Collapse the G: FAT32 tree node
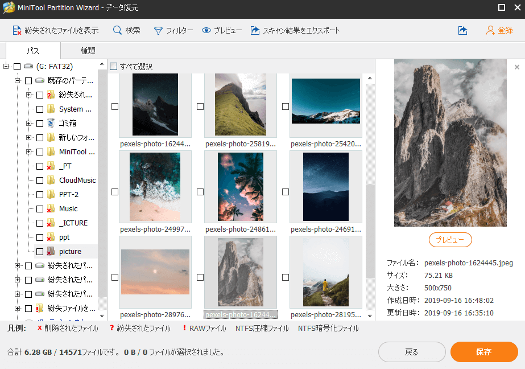The width and height of the screenshot is (525, 369). pyautogui.click(x=6, y=67)
